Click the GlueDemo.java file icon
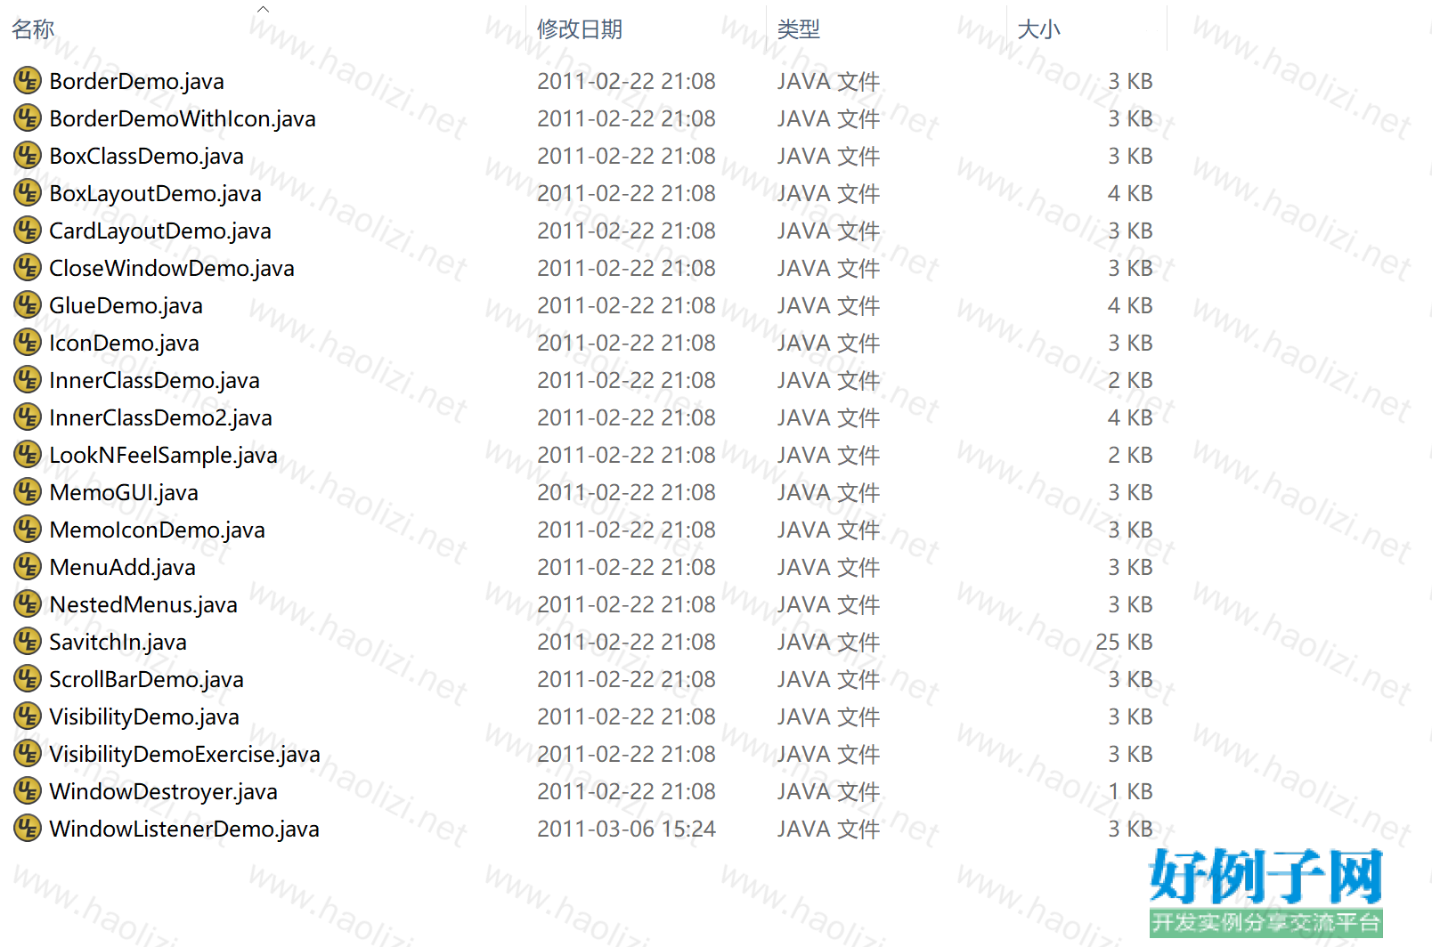 28,305
